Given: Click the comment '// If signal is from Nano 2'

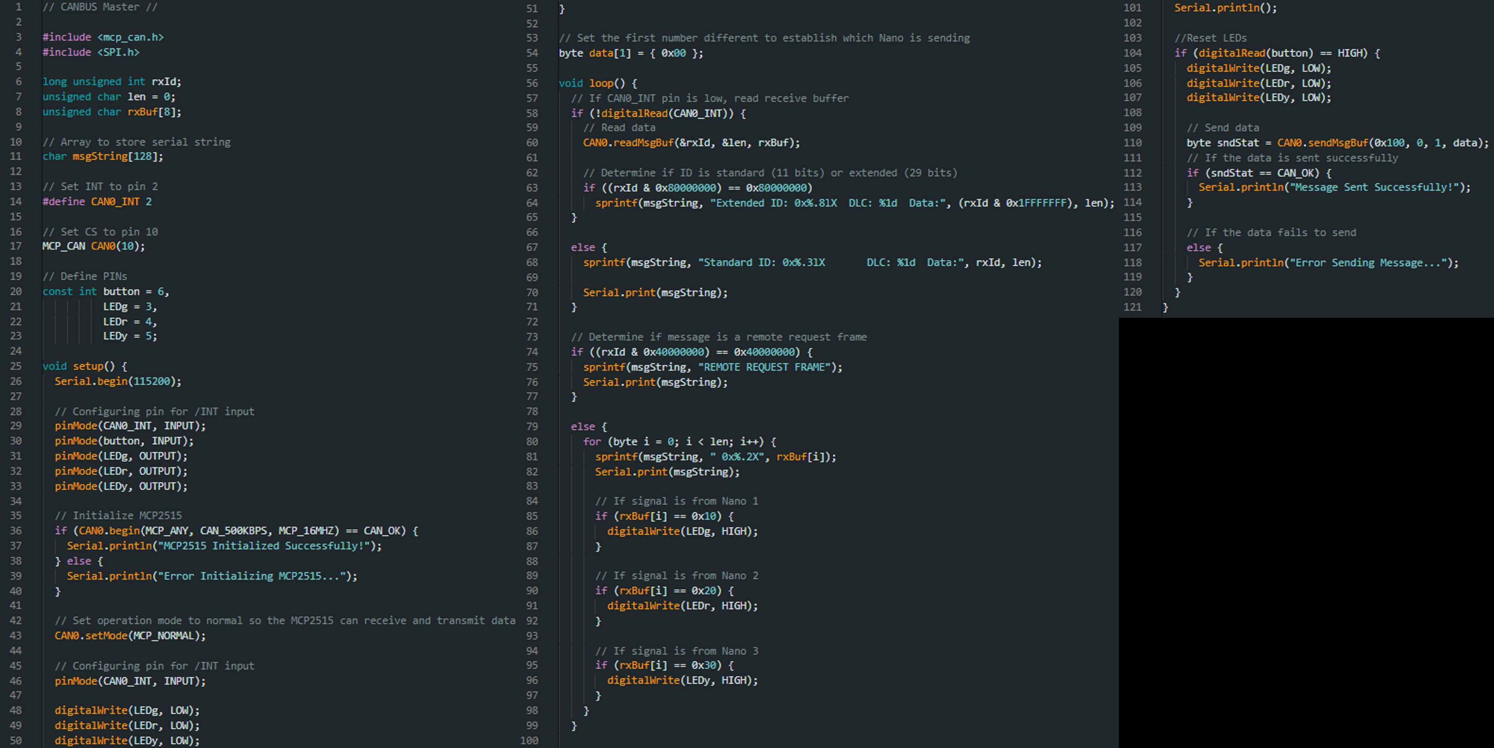Looking at the screenshot, I should [x=676, y=576].
